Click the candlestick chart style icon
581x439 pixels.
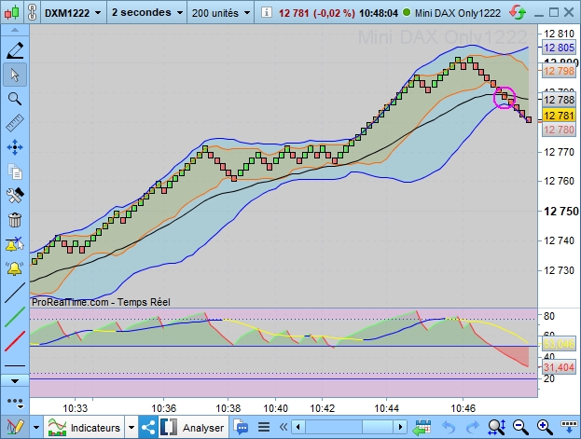[x=12, y=13]
